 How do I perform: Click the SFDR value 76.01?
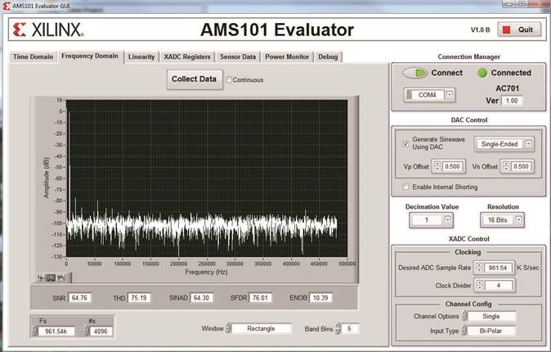pos(261,298)
